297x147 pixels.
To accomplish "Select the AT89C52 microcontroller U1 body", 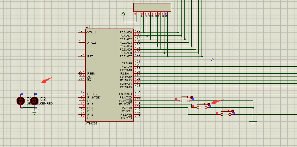I will (x=109, y=75).
